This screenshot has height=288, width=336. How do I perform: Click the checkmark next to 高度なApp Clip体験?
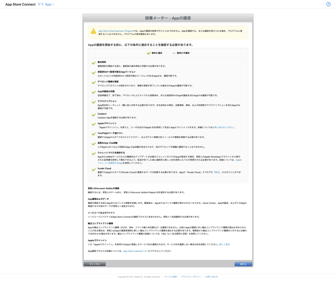[x=94, y=144]
